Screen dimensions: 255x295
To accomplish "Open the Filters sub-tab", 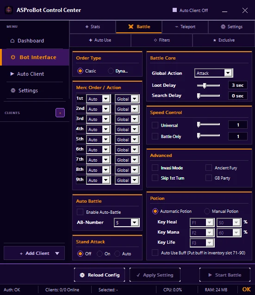I will 162,40.
